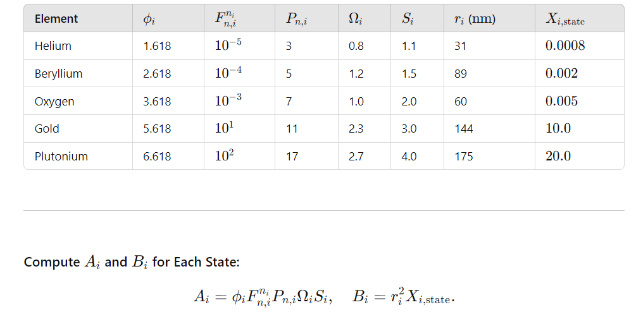Click the 0.0008 Helium state value
636x312 pixels.
pos(565,45)
